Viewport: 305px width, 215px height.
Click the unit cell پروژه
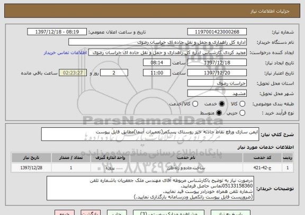click(110, 168)
